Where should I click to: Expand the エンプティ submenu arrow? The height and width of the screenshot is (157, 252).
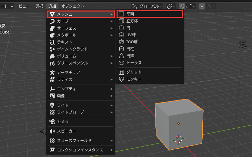[112, 89]
